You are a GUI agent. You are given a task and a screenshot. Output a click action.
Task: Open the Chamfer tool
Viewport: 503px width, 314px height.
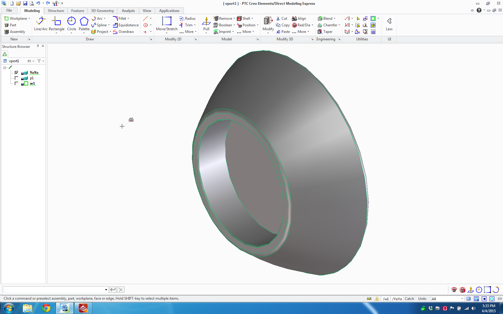point(329,25)
